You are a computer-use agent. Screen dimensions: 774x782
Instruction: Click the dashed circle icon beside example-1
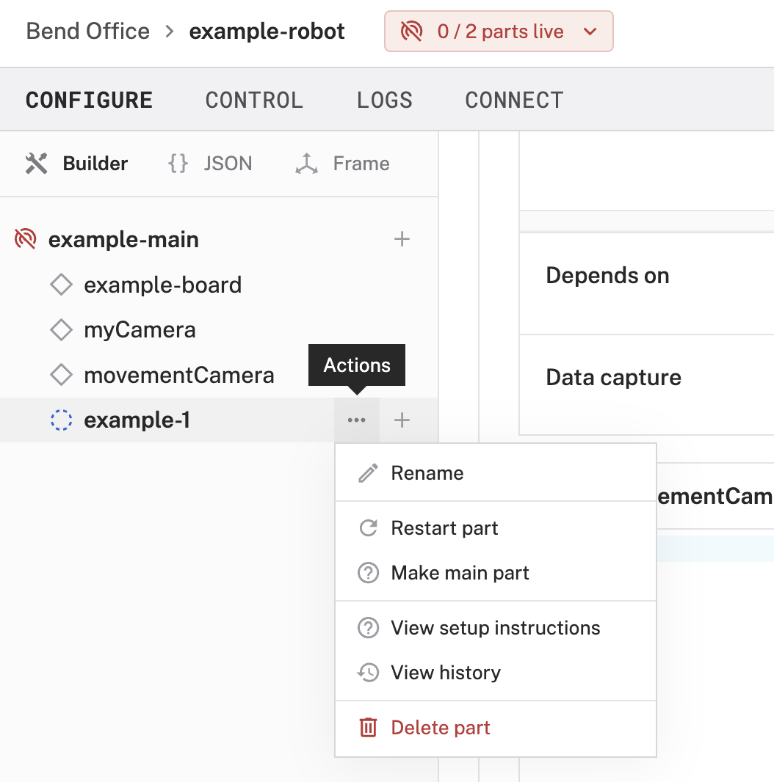62,420
